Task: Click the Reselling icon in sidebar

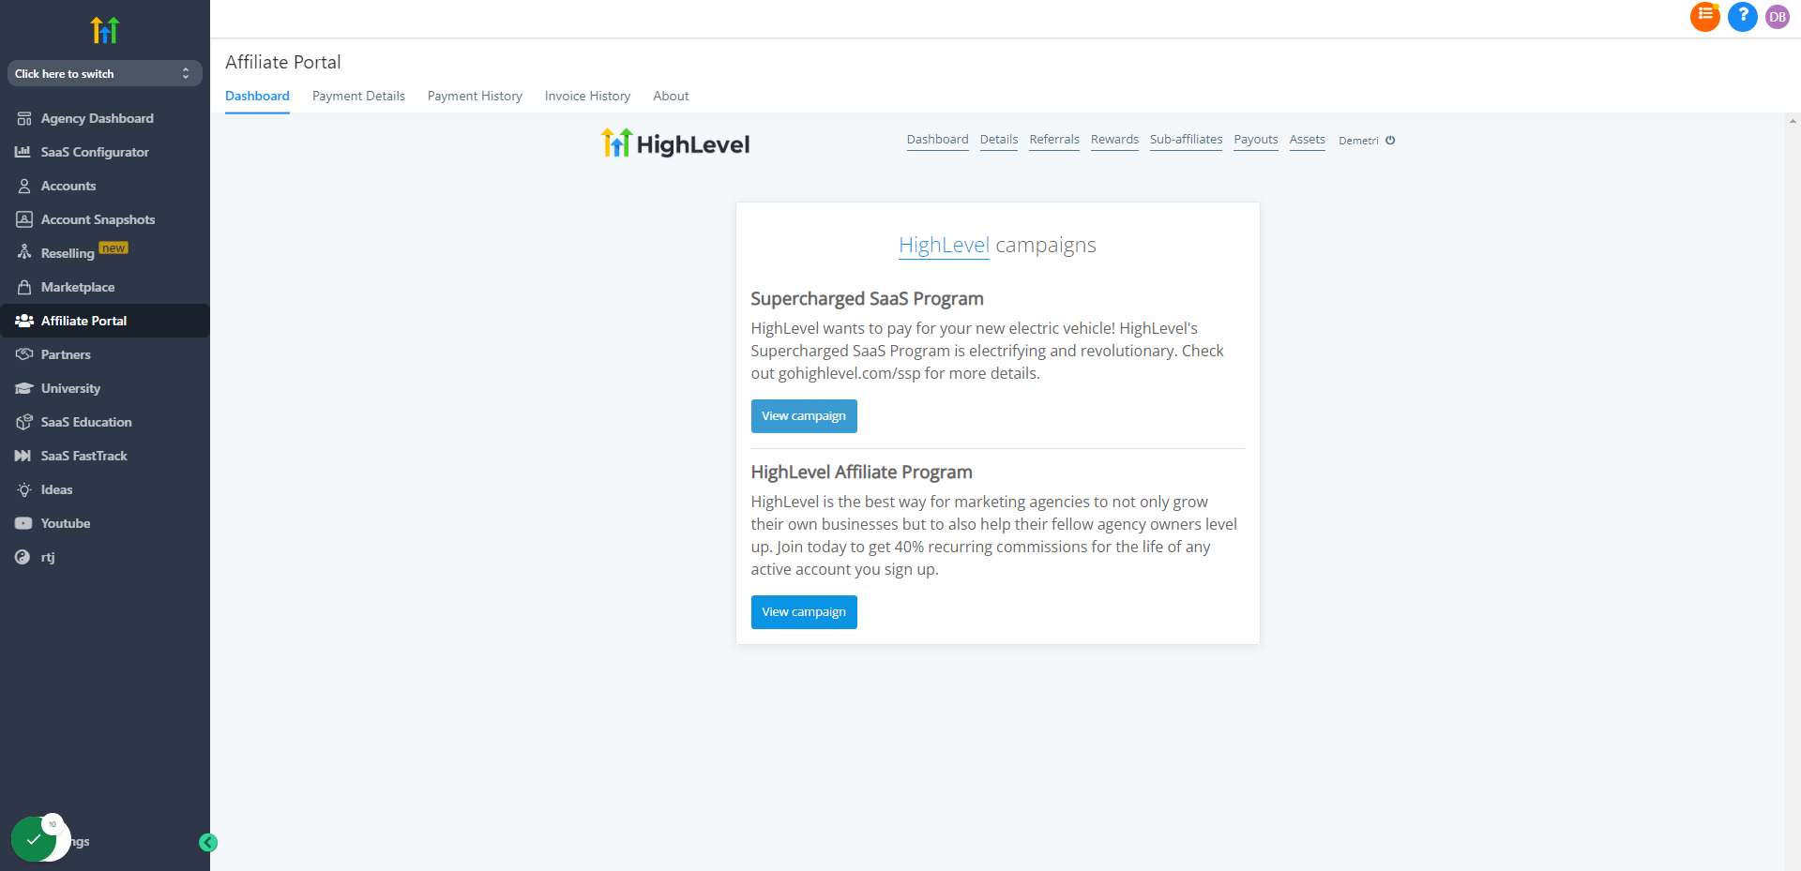Action: pos(24,252)
